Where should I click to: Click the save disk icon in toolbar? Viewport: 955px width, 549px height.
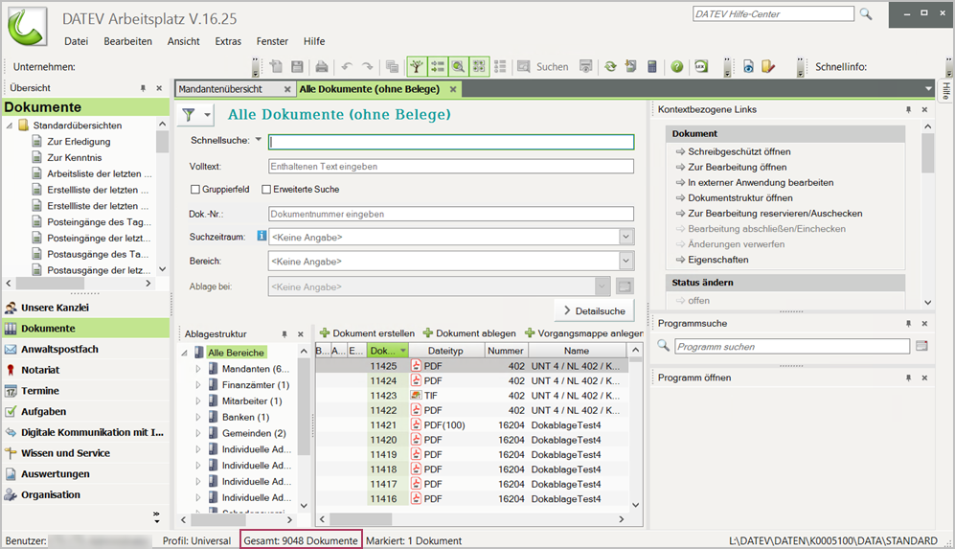tap(297, 67)
